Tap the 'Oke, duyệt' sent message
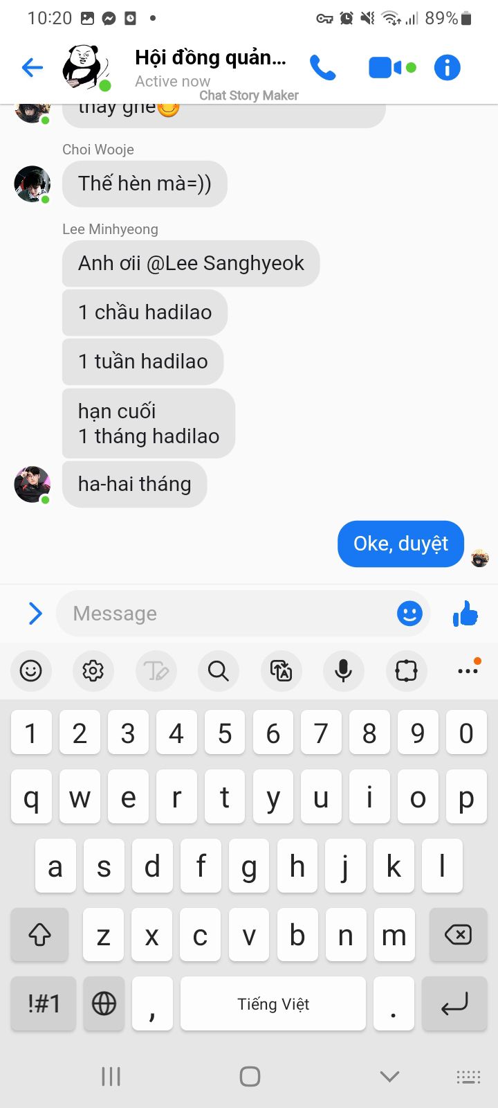The height and width of the screenshot is (1108, 498). 400,544
